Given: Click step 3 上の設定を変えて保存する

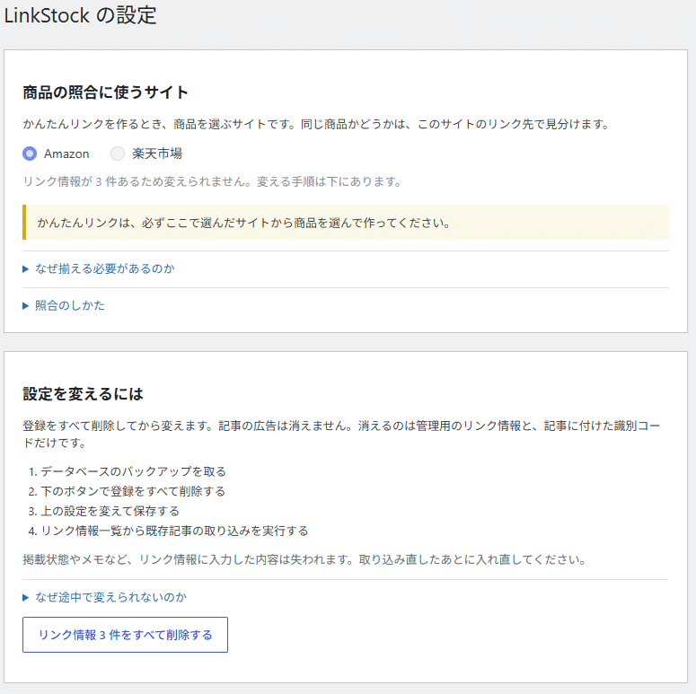Looking at the screenshot, I should click(x=110, y=511).
